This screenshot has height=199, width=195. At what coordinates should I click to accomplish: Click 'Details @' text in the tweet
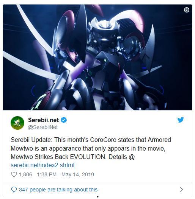point(121,157)
